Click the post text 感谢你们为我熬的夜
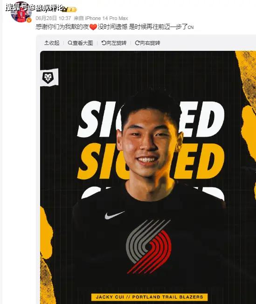Viewport: 256px width, 304px height. point(62,27)
